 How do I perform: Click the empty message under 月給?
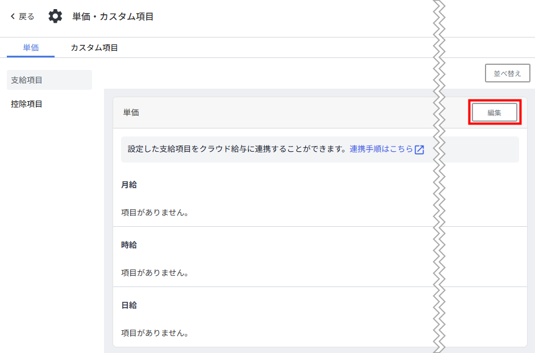[x=155, y=213]
